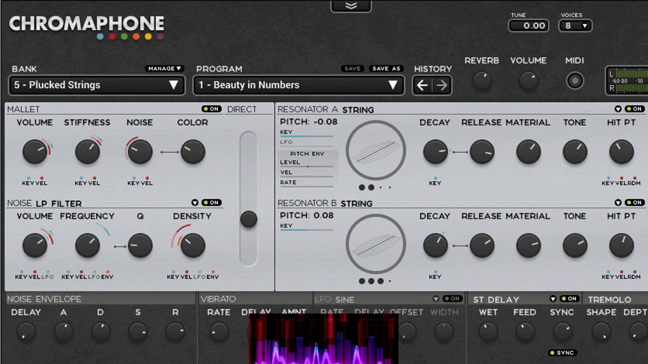Click the L/R output level meter
Image resolution: width=648 pixels, height=364 pixels.
coord(627,81)
